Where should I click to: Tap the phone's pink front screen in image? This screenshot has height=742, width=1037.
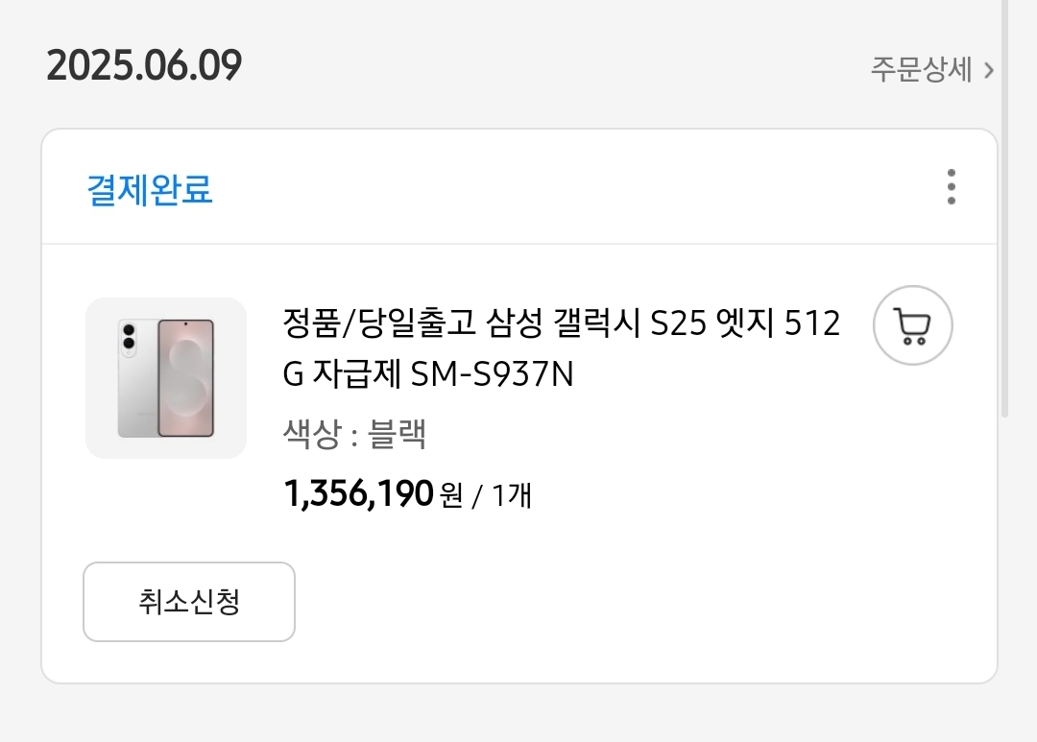[x=185, y=377]
